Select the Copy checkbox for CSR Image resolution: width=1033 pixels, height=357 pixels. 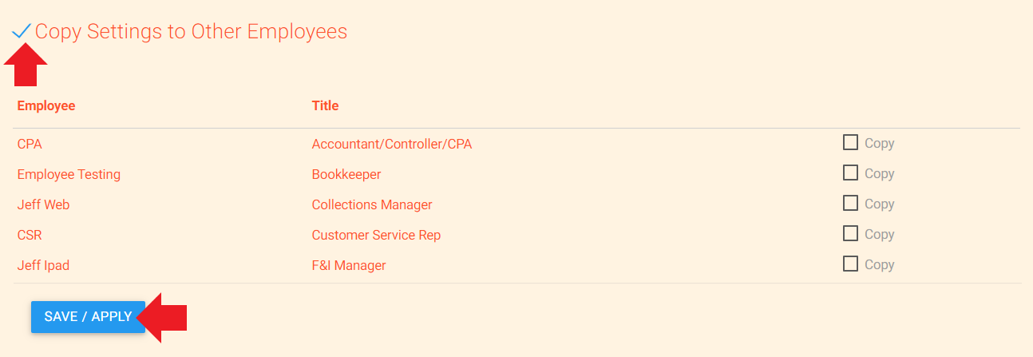[851, 233]
